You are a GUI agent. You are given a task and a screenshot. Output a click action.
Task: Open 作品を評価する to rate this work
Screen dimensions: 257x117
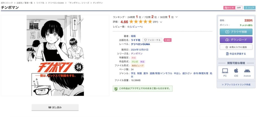[236, 54]
